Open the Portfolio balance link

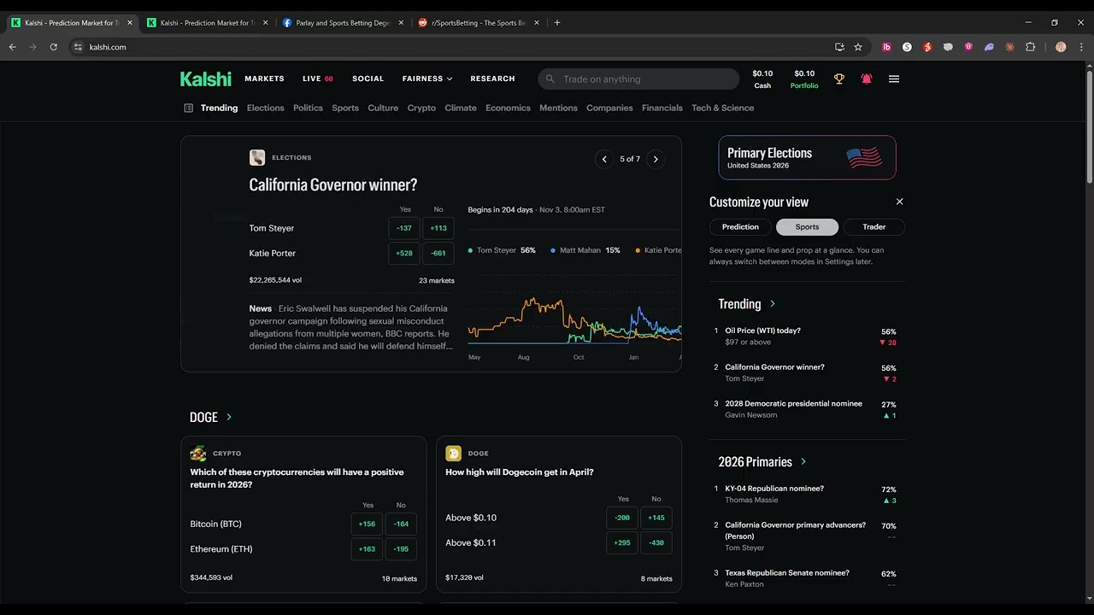(x=804, y=79)
